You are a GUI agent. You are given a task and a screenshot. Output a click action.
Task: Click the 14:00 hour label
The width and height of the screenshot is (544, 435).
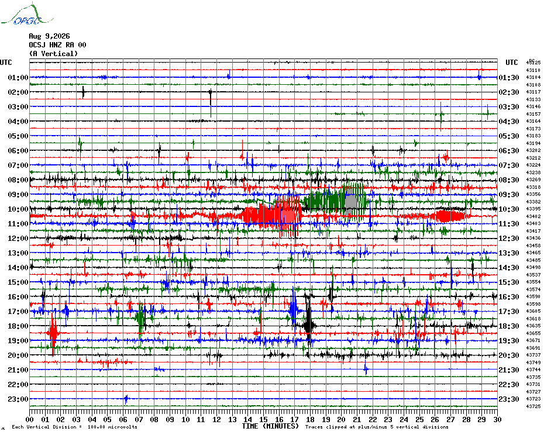[x=18, y=267]
